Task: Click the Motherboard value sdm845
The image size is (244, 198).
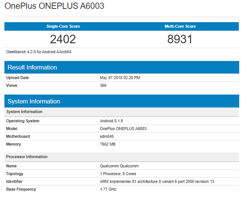Action: 106,137
